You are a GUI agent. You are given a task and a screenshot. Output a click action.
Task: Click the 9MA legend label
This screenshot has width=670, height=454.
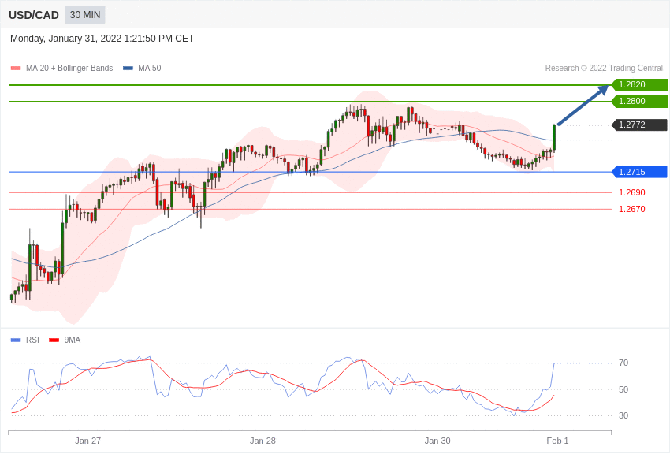tap(73, 340)
